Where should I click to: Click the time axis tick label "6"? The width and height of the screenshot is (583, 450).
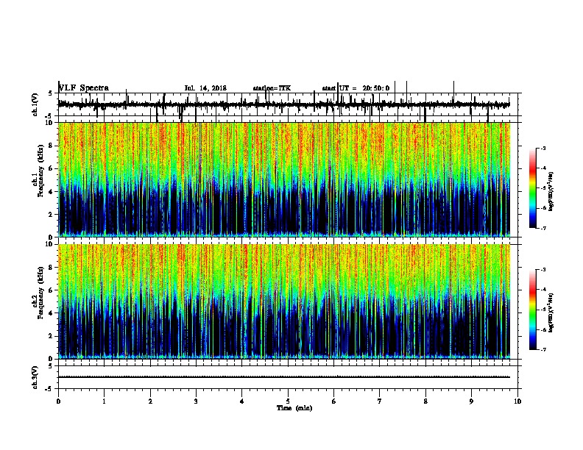point(334,401)
